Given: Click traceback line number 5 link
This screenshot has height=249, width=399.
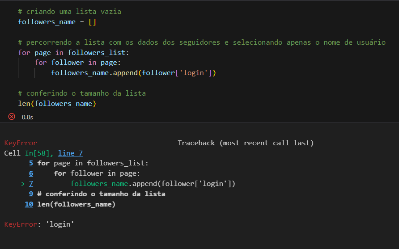Looking at the screenshot, I should point(31,163).
